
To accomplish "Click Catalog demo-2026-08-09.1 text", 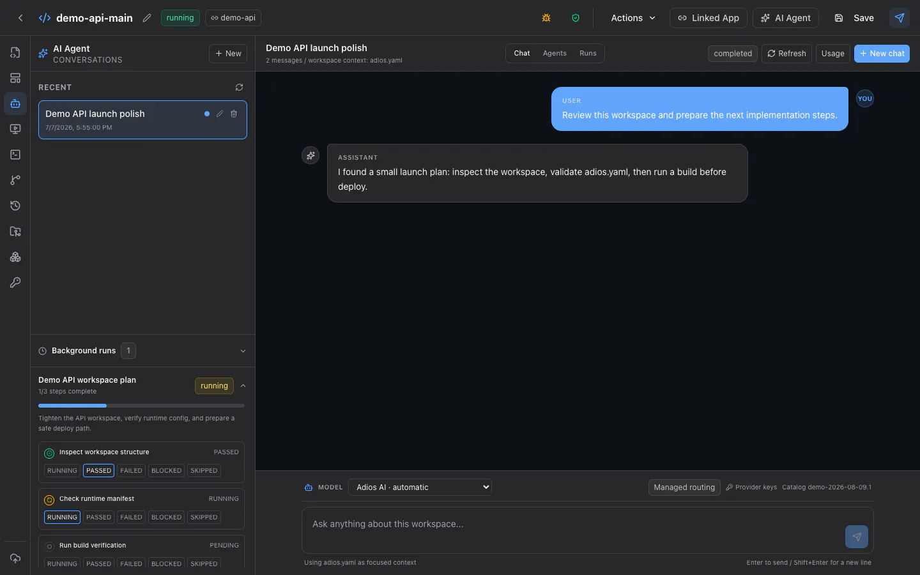I will tap(827, 487).
